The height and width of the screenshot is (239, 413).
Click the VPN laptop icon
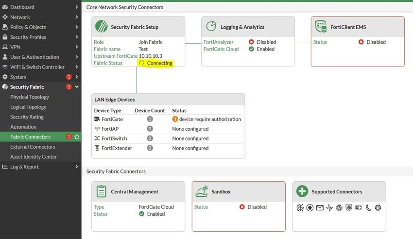click(x=5, y=47)
